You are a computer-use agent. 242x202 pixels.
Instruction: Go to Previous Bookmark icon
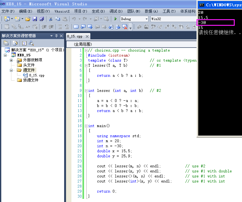tap(83, 27)
